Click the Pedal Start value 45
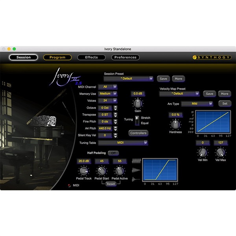236x236 pixels. click(x=102, y=161)
